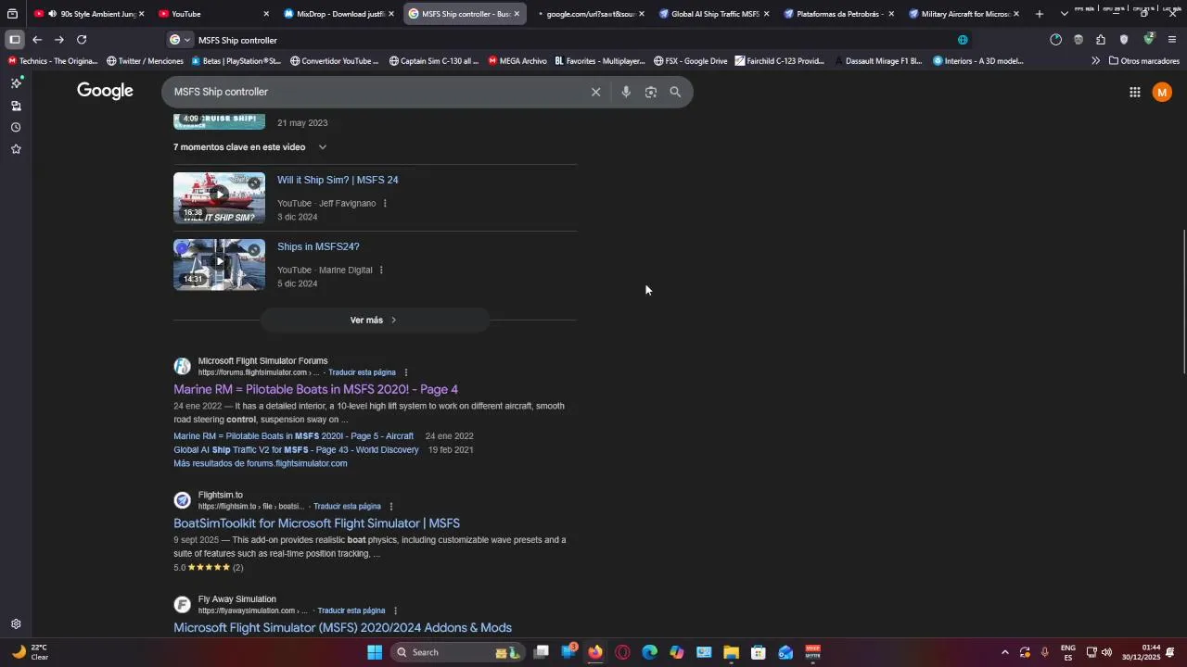Open the Google account avatar M
The height and width of the screenshot is (667, 1187).
[x=1162, y=92]
